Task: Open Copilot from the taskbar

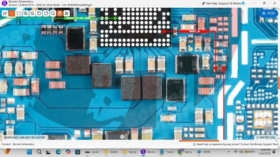Action: point(68,152)
